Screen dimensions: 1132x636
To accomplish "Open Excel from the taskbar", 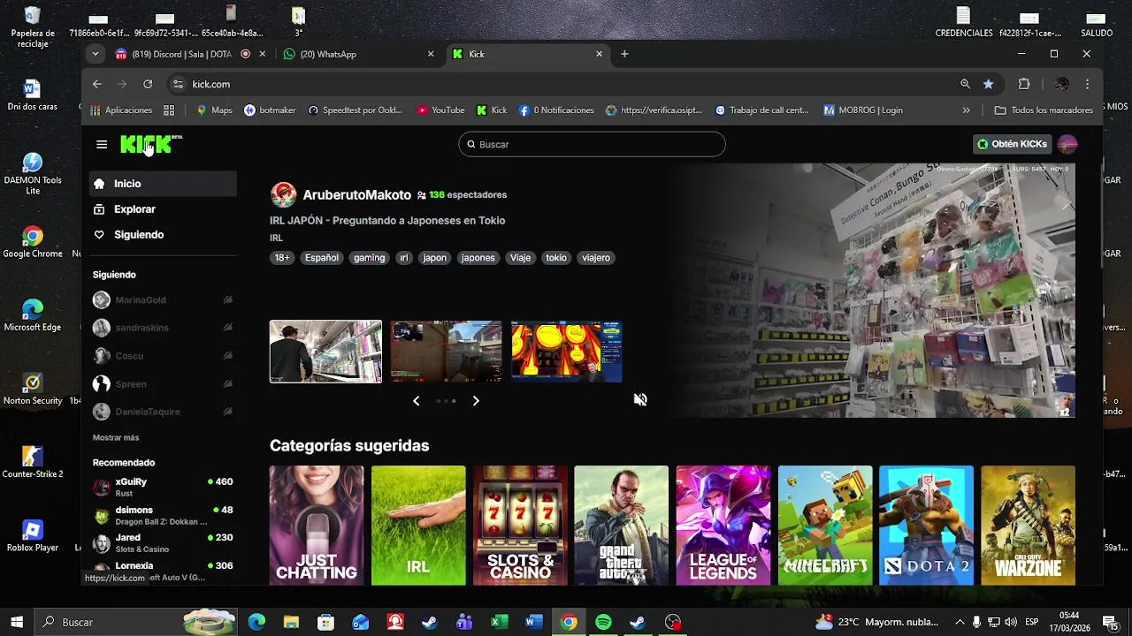I will click(x=499, y=622).
